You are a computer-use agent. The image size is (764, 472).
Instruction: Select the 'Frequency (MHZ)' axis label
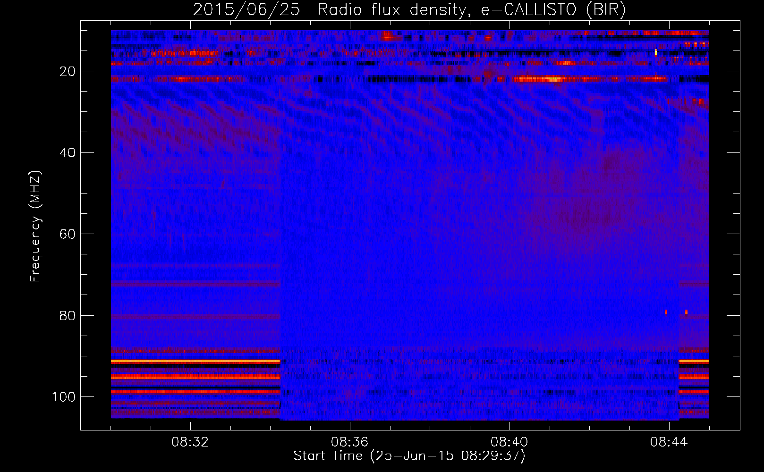pyautogui.click(x=36, y=227)
